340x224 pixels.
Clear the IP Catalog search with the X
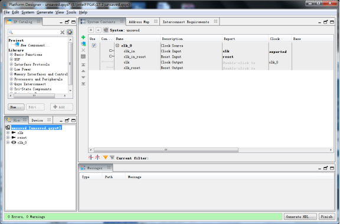tap(62, 32)
